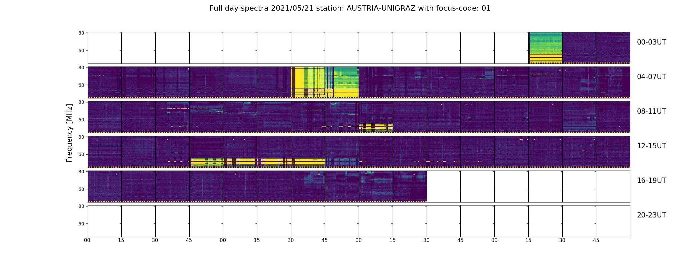Open the last dark spectrum panel in the 00-03UT row
Screen dimensions: 700x266
613,48
